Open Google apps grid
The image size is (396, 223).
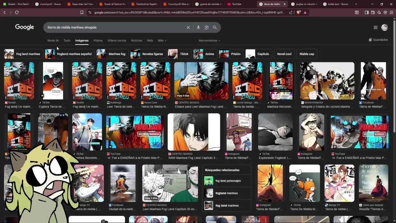(375, 27)
